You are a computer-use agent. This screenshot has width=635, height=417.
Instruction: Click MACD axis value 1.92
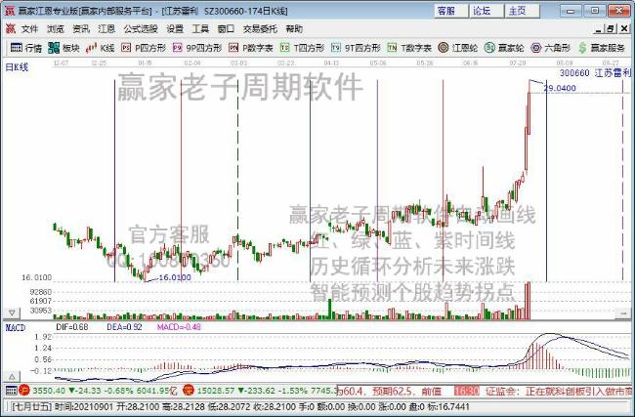(x=44, y=337)
